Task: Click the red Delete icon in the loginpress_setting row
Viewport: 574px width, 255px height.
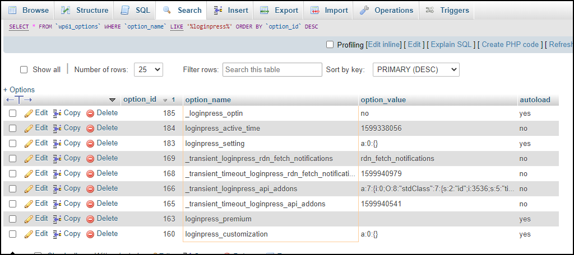Action: tap(90, 143)
